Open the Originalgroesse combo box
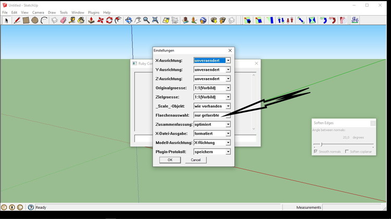391x219 pixels. pyautogui.click(x=228, y=88)
